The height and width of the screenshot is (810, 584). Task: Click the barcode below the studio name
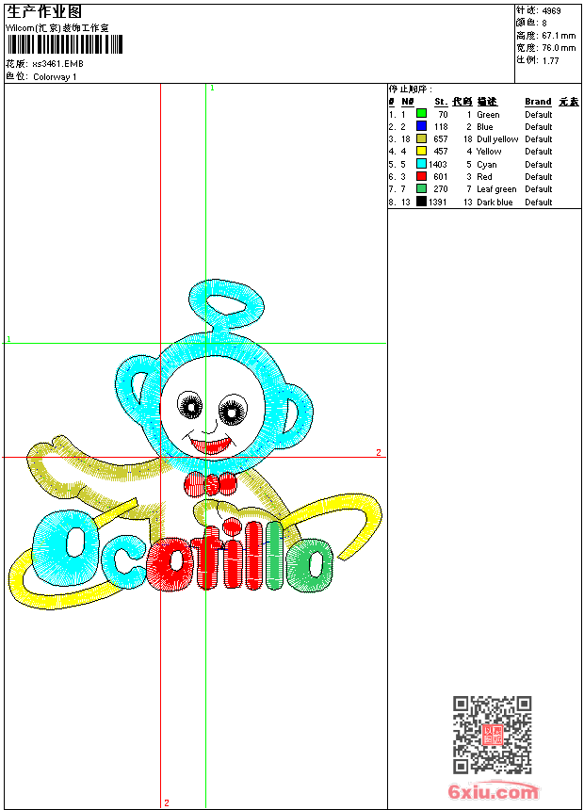point(65,44)
